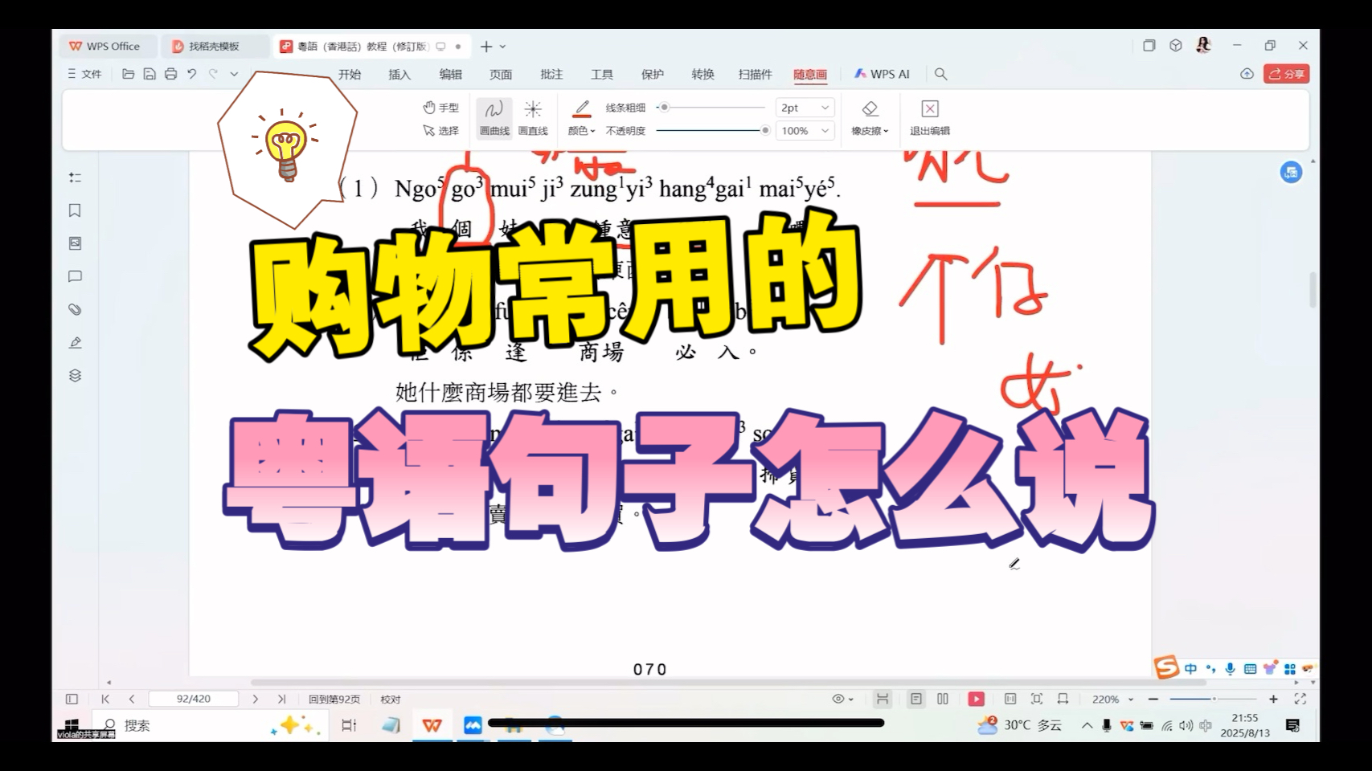Toggle single page view in status bar
Screen dimensions: 1372x771
pos(916,700)
